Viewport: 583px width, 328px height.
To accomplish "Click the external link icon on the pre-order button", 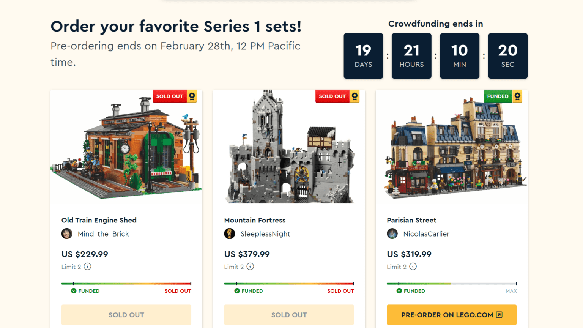I will tap(499, 315).
